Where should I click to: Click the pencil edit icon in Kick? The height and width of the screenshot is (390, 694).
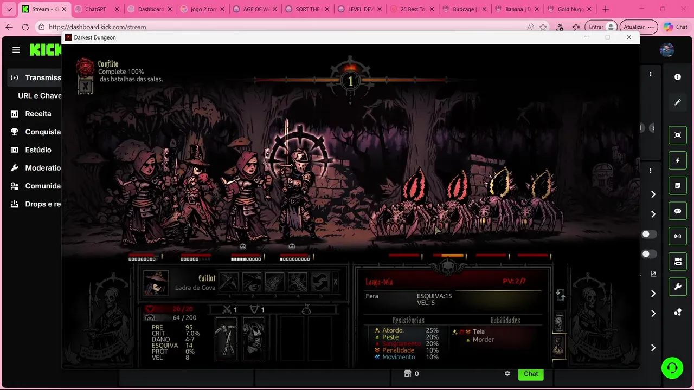pyautogui.click(x=678, y=102)
